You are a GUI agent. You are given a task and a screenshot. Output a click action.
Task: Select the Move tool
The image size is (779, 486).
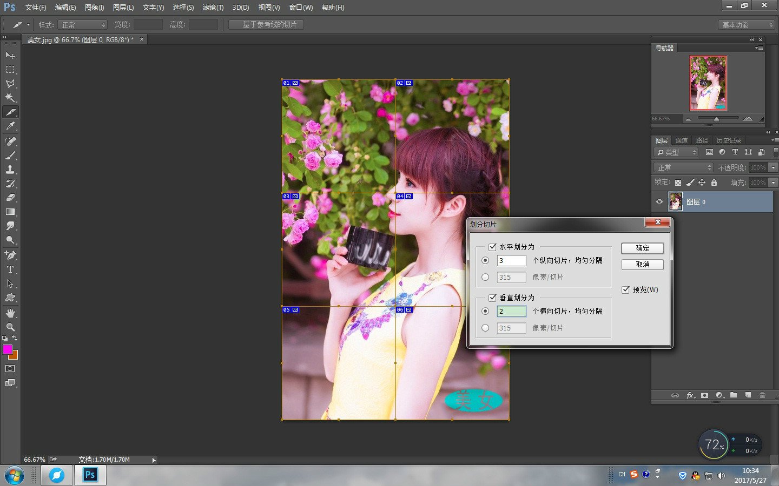10,55
